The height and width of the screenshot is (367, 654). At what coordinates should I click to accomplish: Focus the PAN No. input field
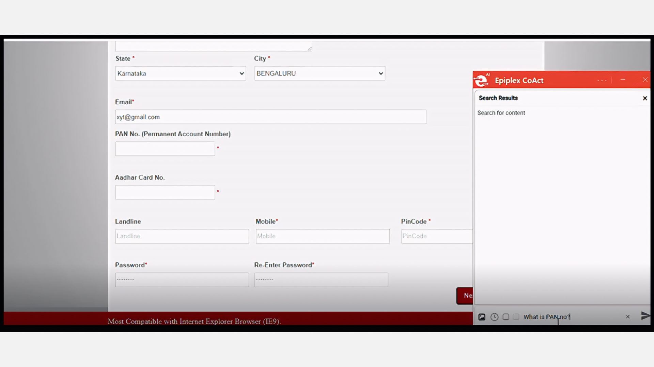(165, 149)
